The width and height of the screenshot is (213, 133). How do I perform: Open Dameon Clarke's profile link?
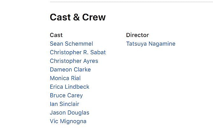(x=70, y=70)
